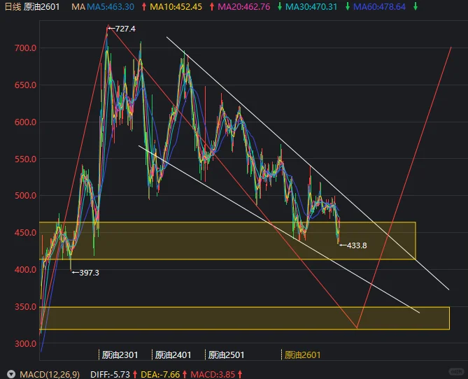The height and width of the screenshot is (379, 468).
Task: Click the 550.0 price axis label
Action: 26,159
